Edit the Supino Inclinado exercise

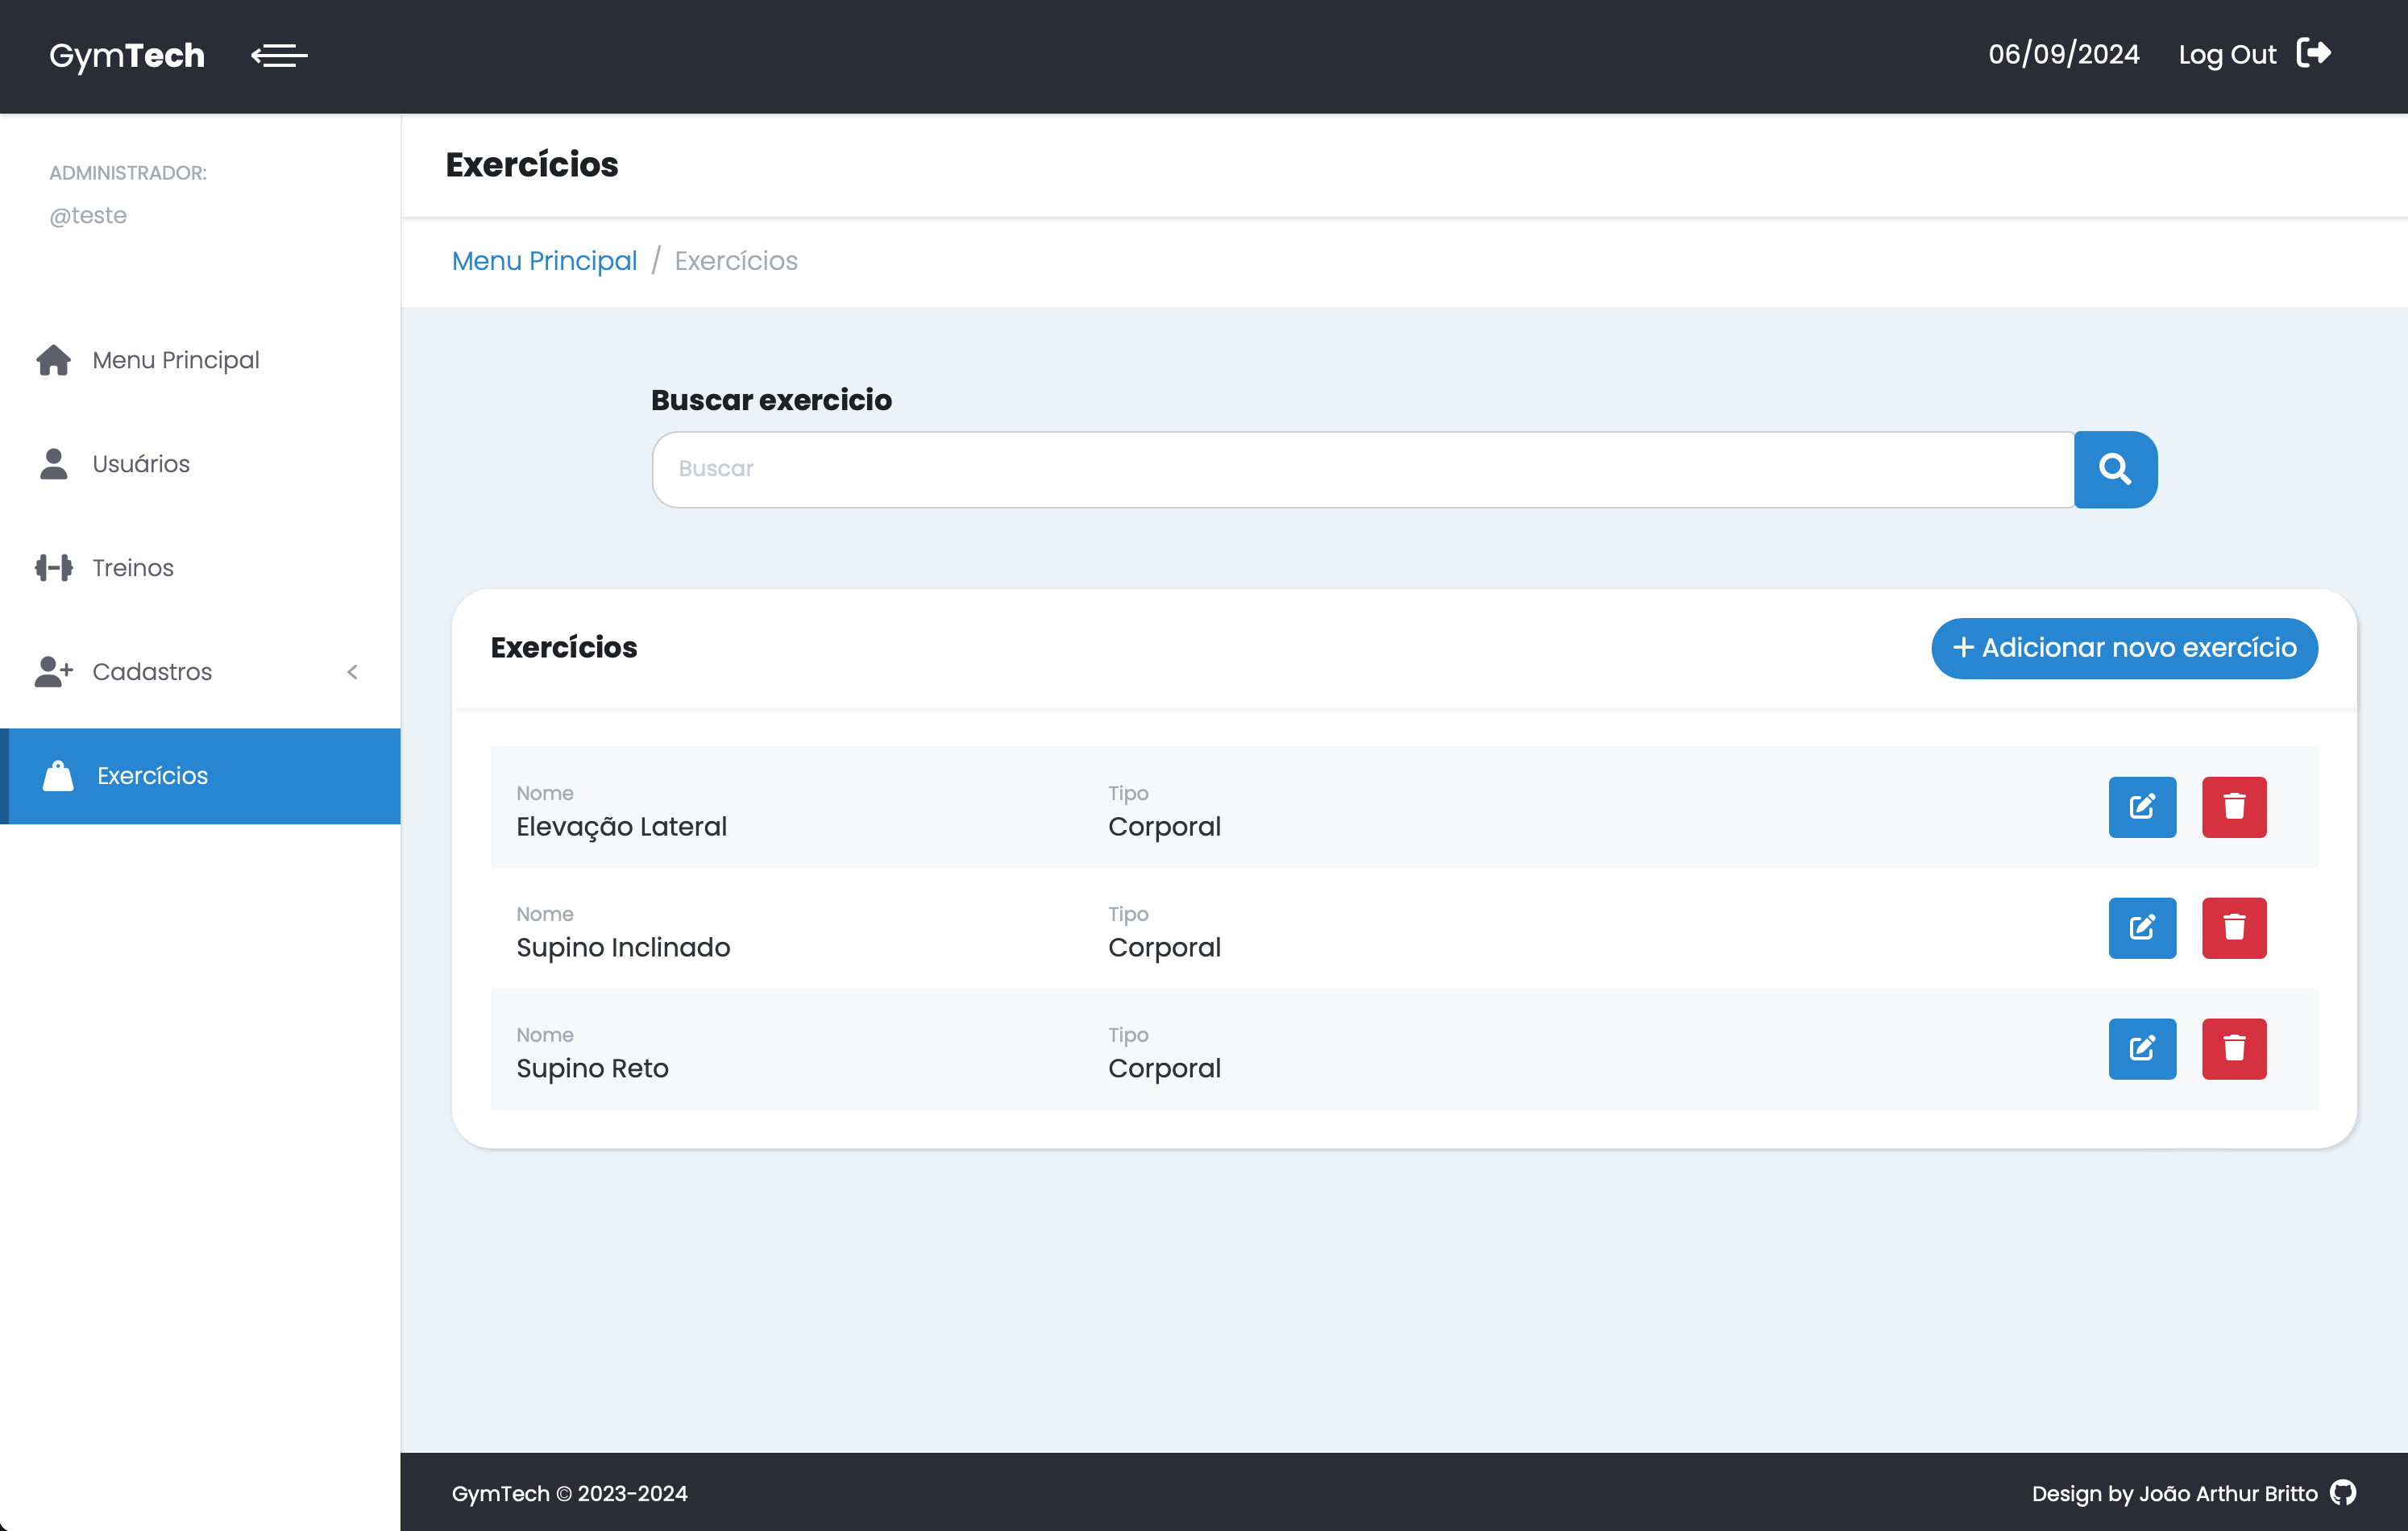coord(2141,927)
